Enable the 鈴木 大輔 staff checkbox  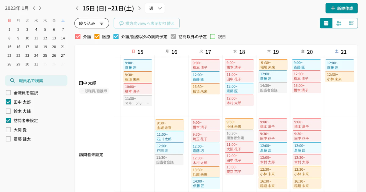(x=9, y=111)
